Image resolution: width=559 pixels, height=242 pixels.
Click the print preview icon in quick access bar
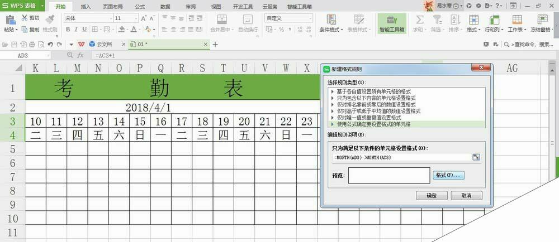(41, 44)
